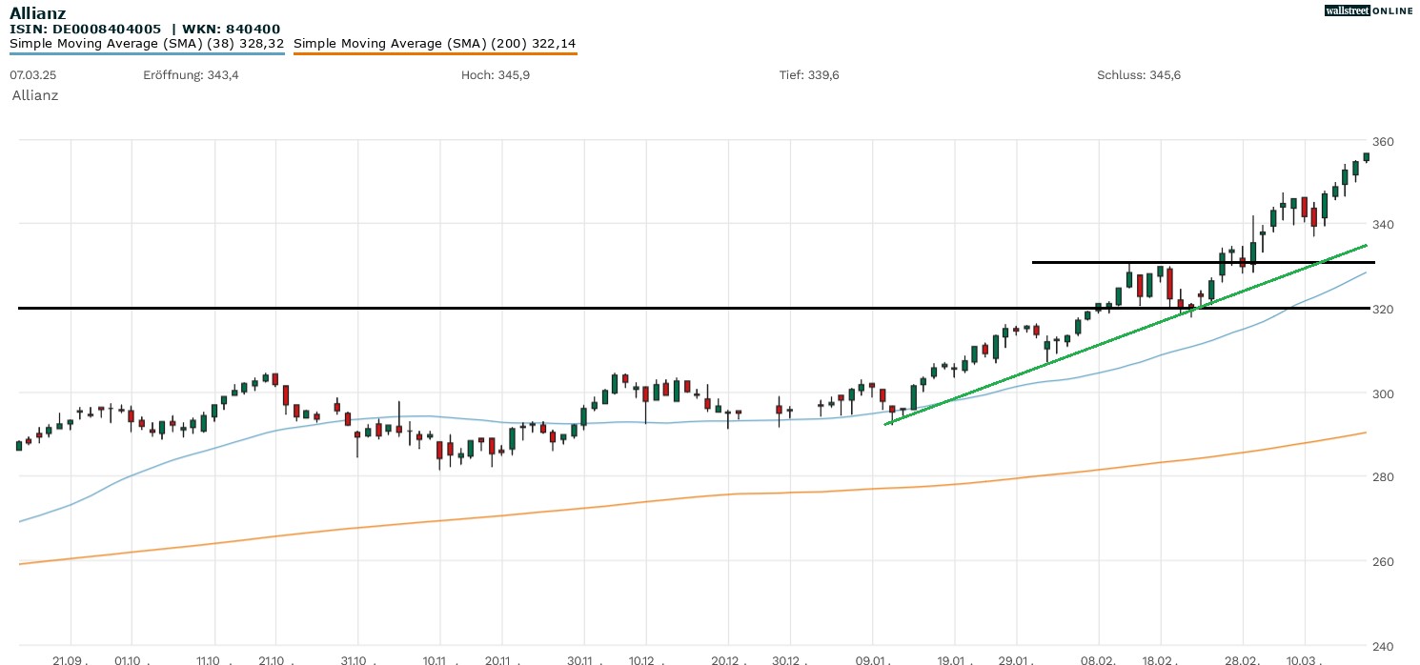Click the 300 price axis label
The width and height of the screenshot is (1420, 665).
tap(1383, 393)
